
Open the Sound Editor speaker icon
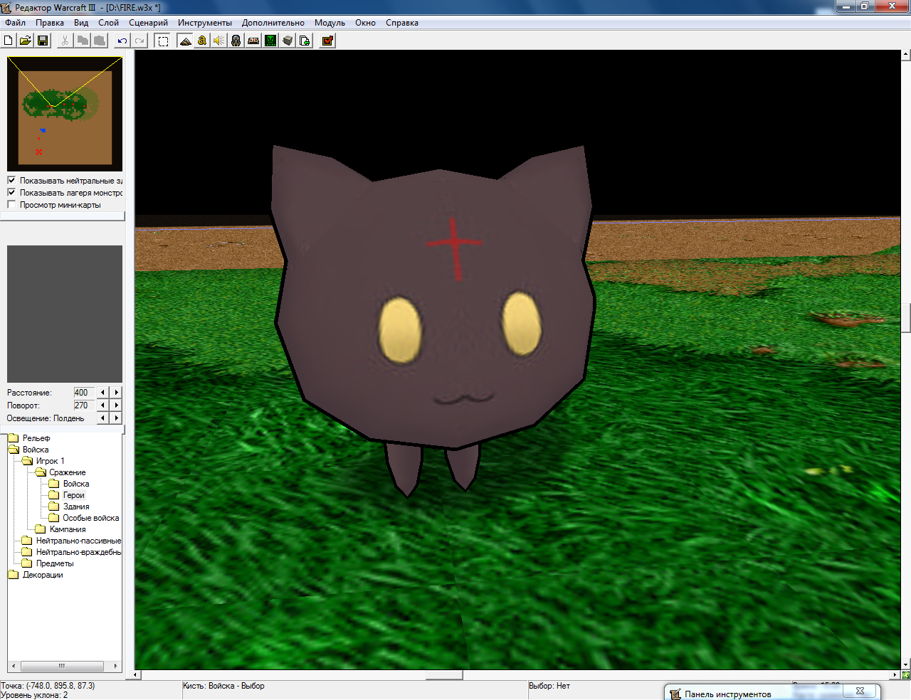point(219,41)
